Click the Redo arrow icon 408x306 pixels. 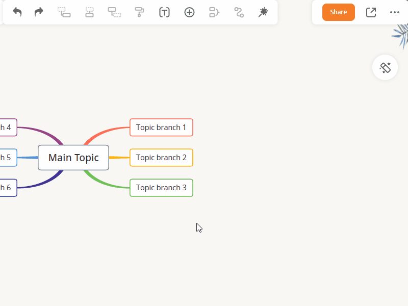coord(39,12)
